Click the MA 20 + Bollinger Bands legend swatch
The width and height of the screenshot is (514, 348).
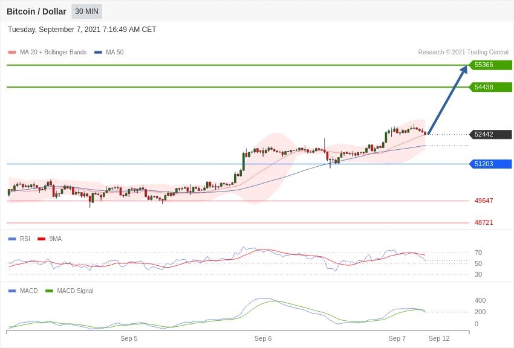[x=12, y=53]
